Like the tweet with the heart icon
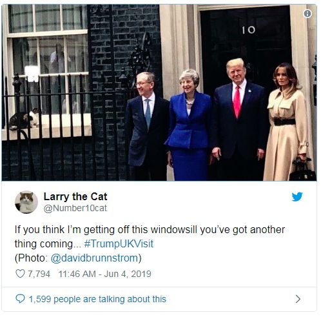Viewport: 321px width, 319px height. click(x=20, y=274)
